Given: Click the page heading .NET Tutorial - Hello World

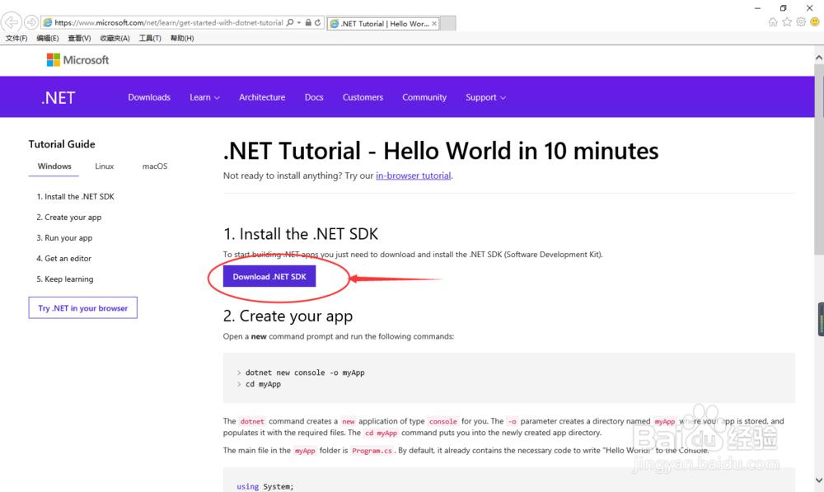Looking at the screenshot, I should 440,151.
